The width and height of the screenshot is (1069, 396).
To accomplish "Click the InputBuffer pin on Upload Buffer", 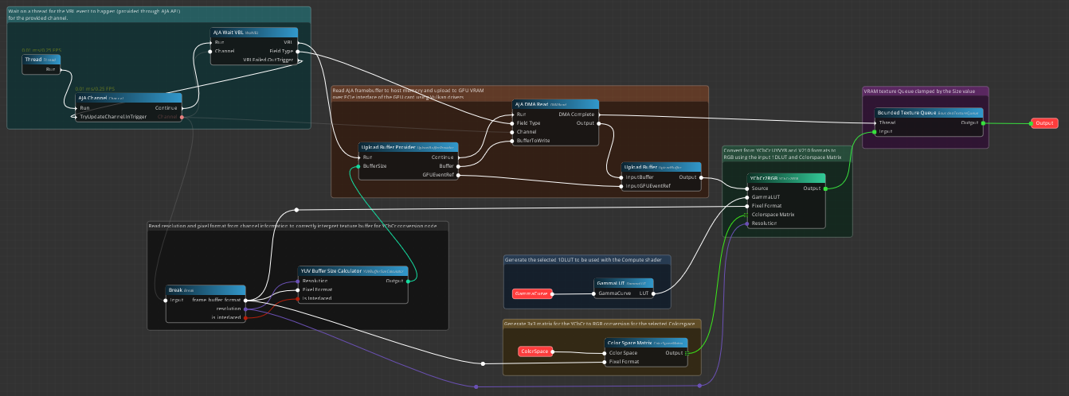I will 621,177.
